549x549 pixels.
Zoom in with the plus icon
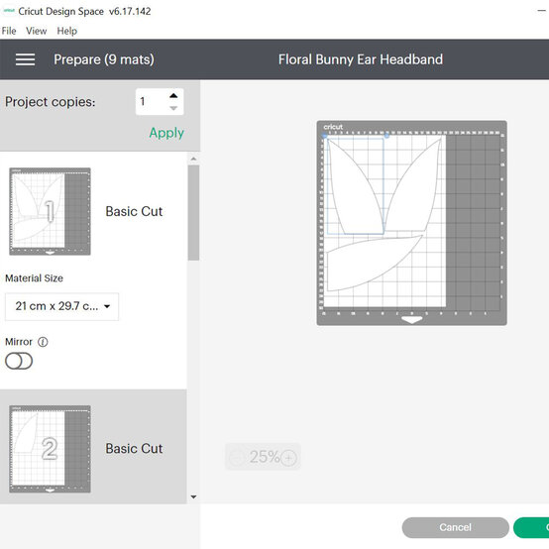(288, 458)
